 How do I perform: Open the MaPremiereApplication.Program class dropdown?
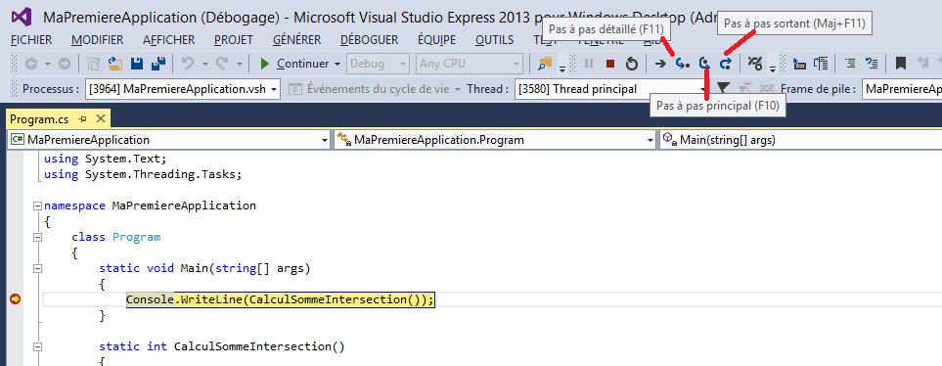494,140
